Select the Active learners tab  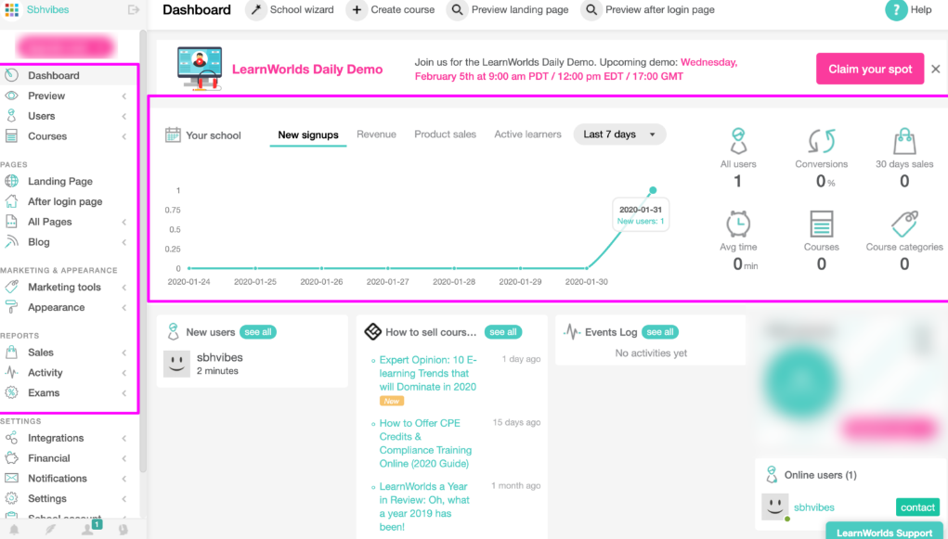pyautogui.click(x=527, y=135)
